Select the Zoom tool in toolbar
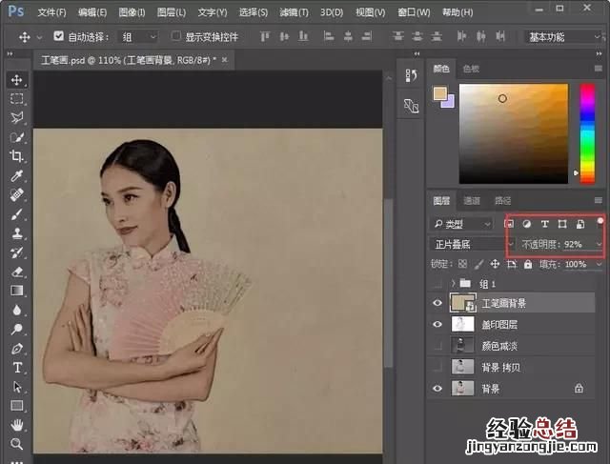This screenshot has height=464, width=610. pyautogui.click(x=17, y=444)
